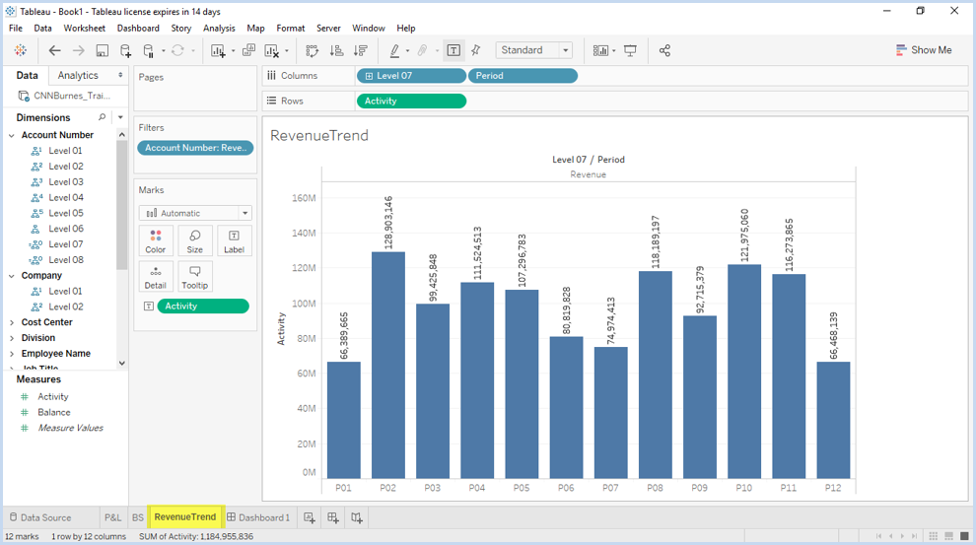Click the Duplicate sheet icon
976x545 pixels.
(x=248, y=50)
